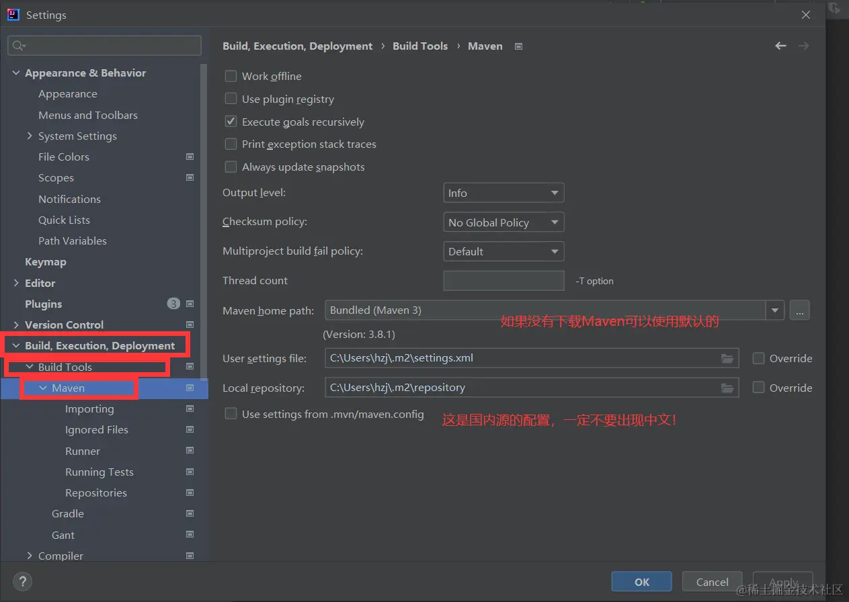The height and width of the screenshot is (602, 849).
Task: Open Multiproject build fail policy dropdown
Action: 503,251
